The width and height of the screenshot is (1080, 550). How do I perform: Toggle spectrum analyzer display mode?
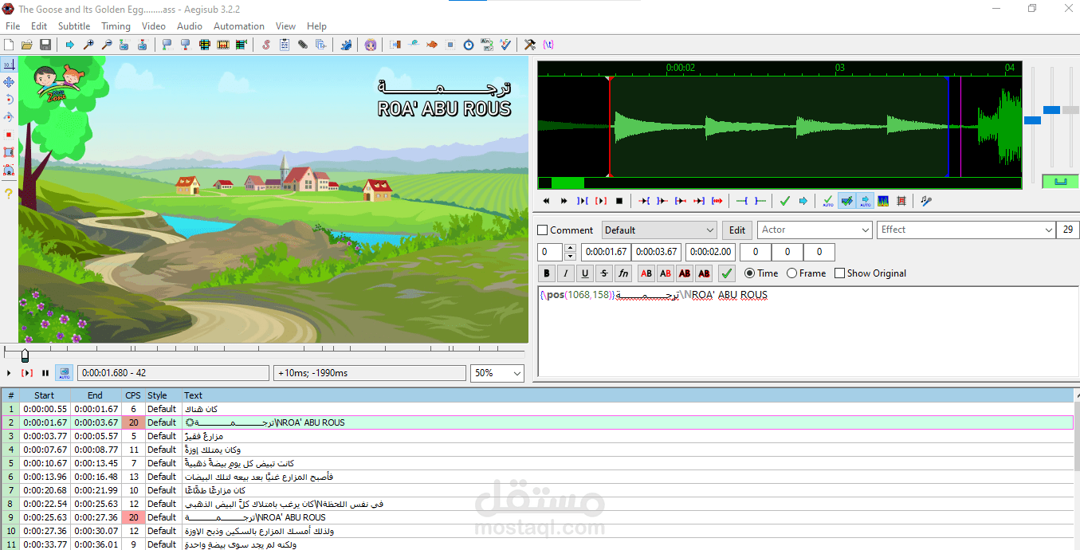point(882,201)
